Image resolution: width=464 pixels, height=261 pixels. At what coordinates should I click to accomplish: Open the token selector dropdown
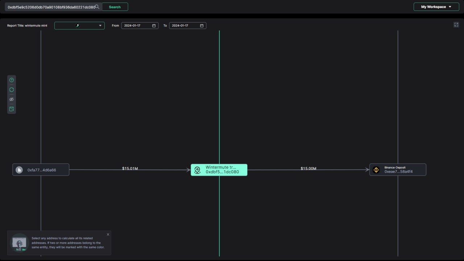pyautogui.click(x=79, y=26)
